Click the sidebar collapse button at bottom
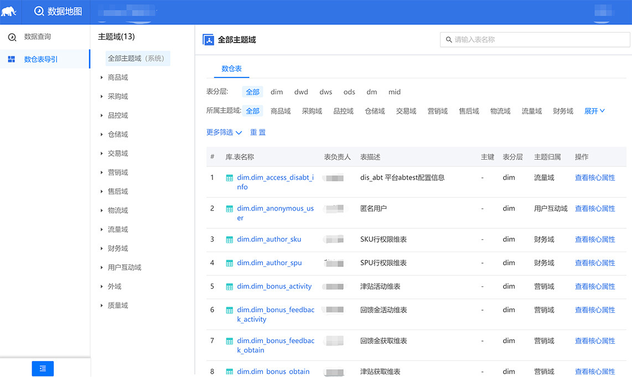This screenshot has width=632, height=377. point(43,369)
